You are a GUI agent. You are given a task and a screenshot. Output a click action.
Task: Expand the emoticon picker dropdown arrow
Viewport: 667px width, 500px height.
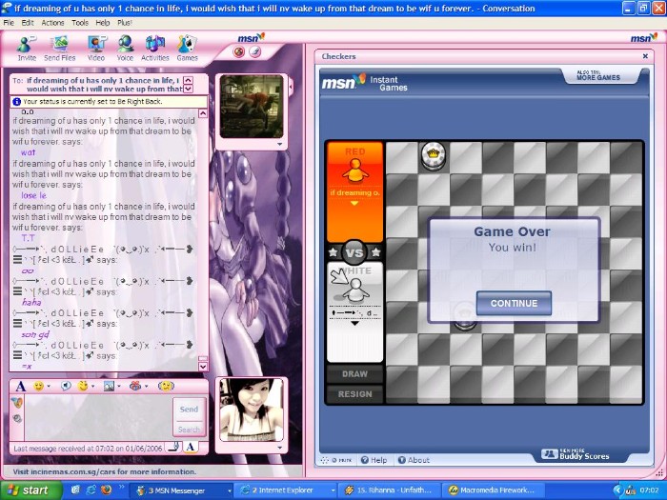(x=49, y=386)
